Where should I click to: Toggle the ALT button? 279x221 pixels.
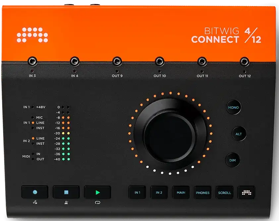[x=239, y=134]
